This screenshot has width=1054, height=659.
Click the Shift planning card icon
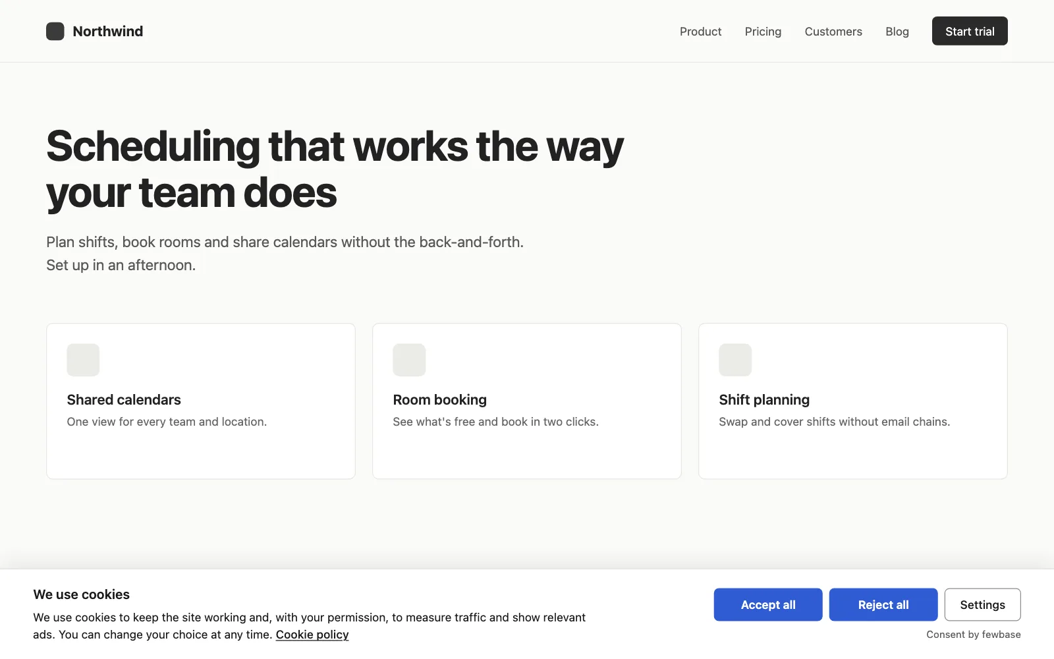pos(735,360)
